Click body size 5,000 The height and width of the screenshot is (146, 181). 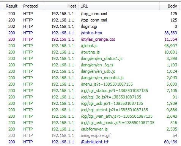172,84
